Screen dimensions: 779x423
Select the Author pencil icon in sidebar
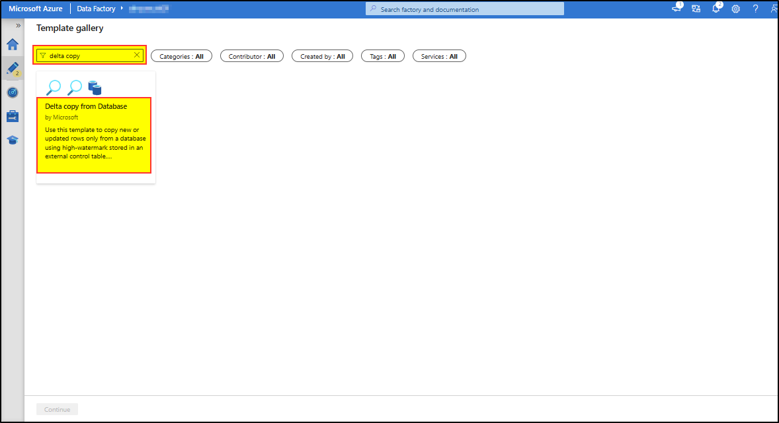coord(13,69)
